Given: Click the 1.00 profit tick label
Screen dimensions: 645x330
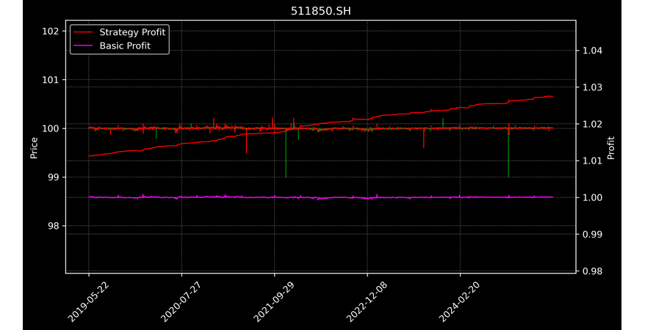Looking at the screenshot, I should coord(593,197).
